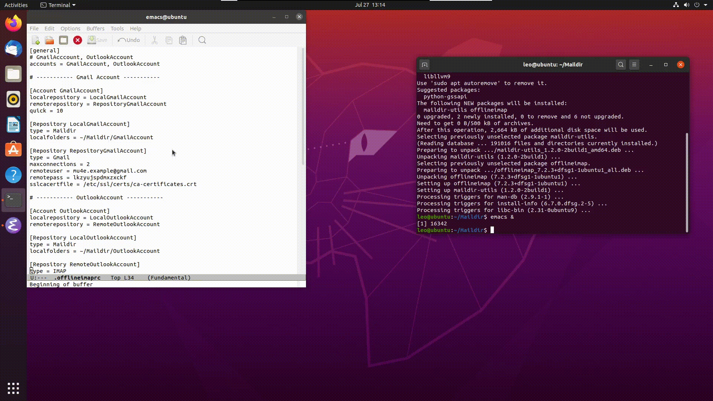Click the New File icon in Emacs toolbar
Image resolution: width=713 pixels, height=401 pixels.
click(x=36, y=40)
